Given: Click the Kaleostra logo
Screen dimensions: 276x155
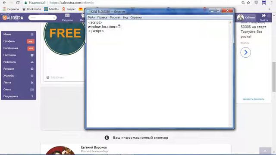Looking at the screenshot, I should click(13, 18).
